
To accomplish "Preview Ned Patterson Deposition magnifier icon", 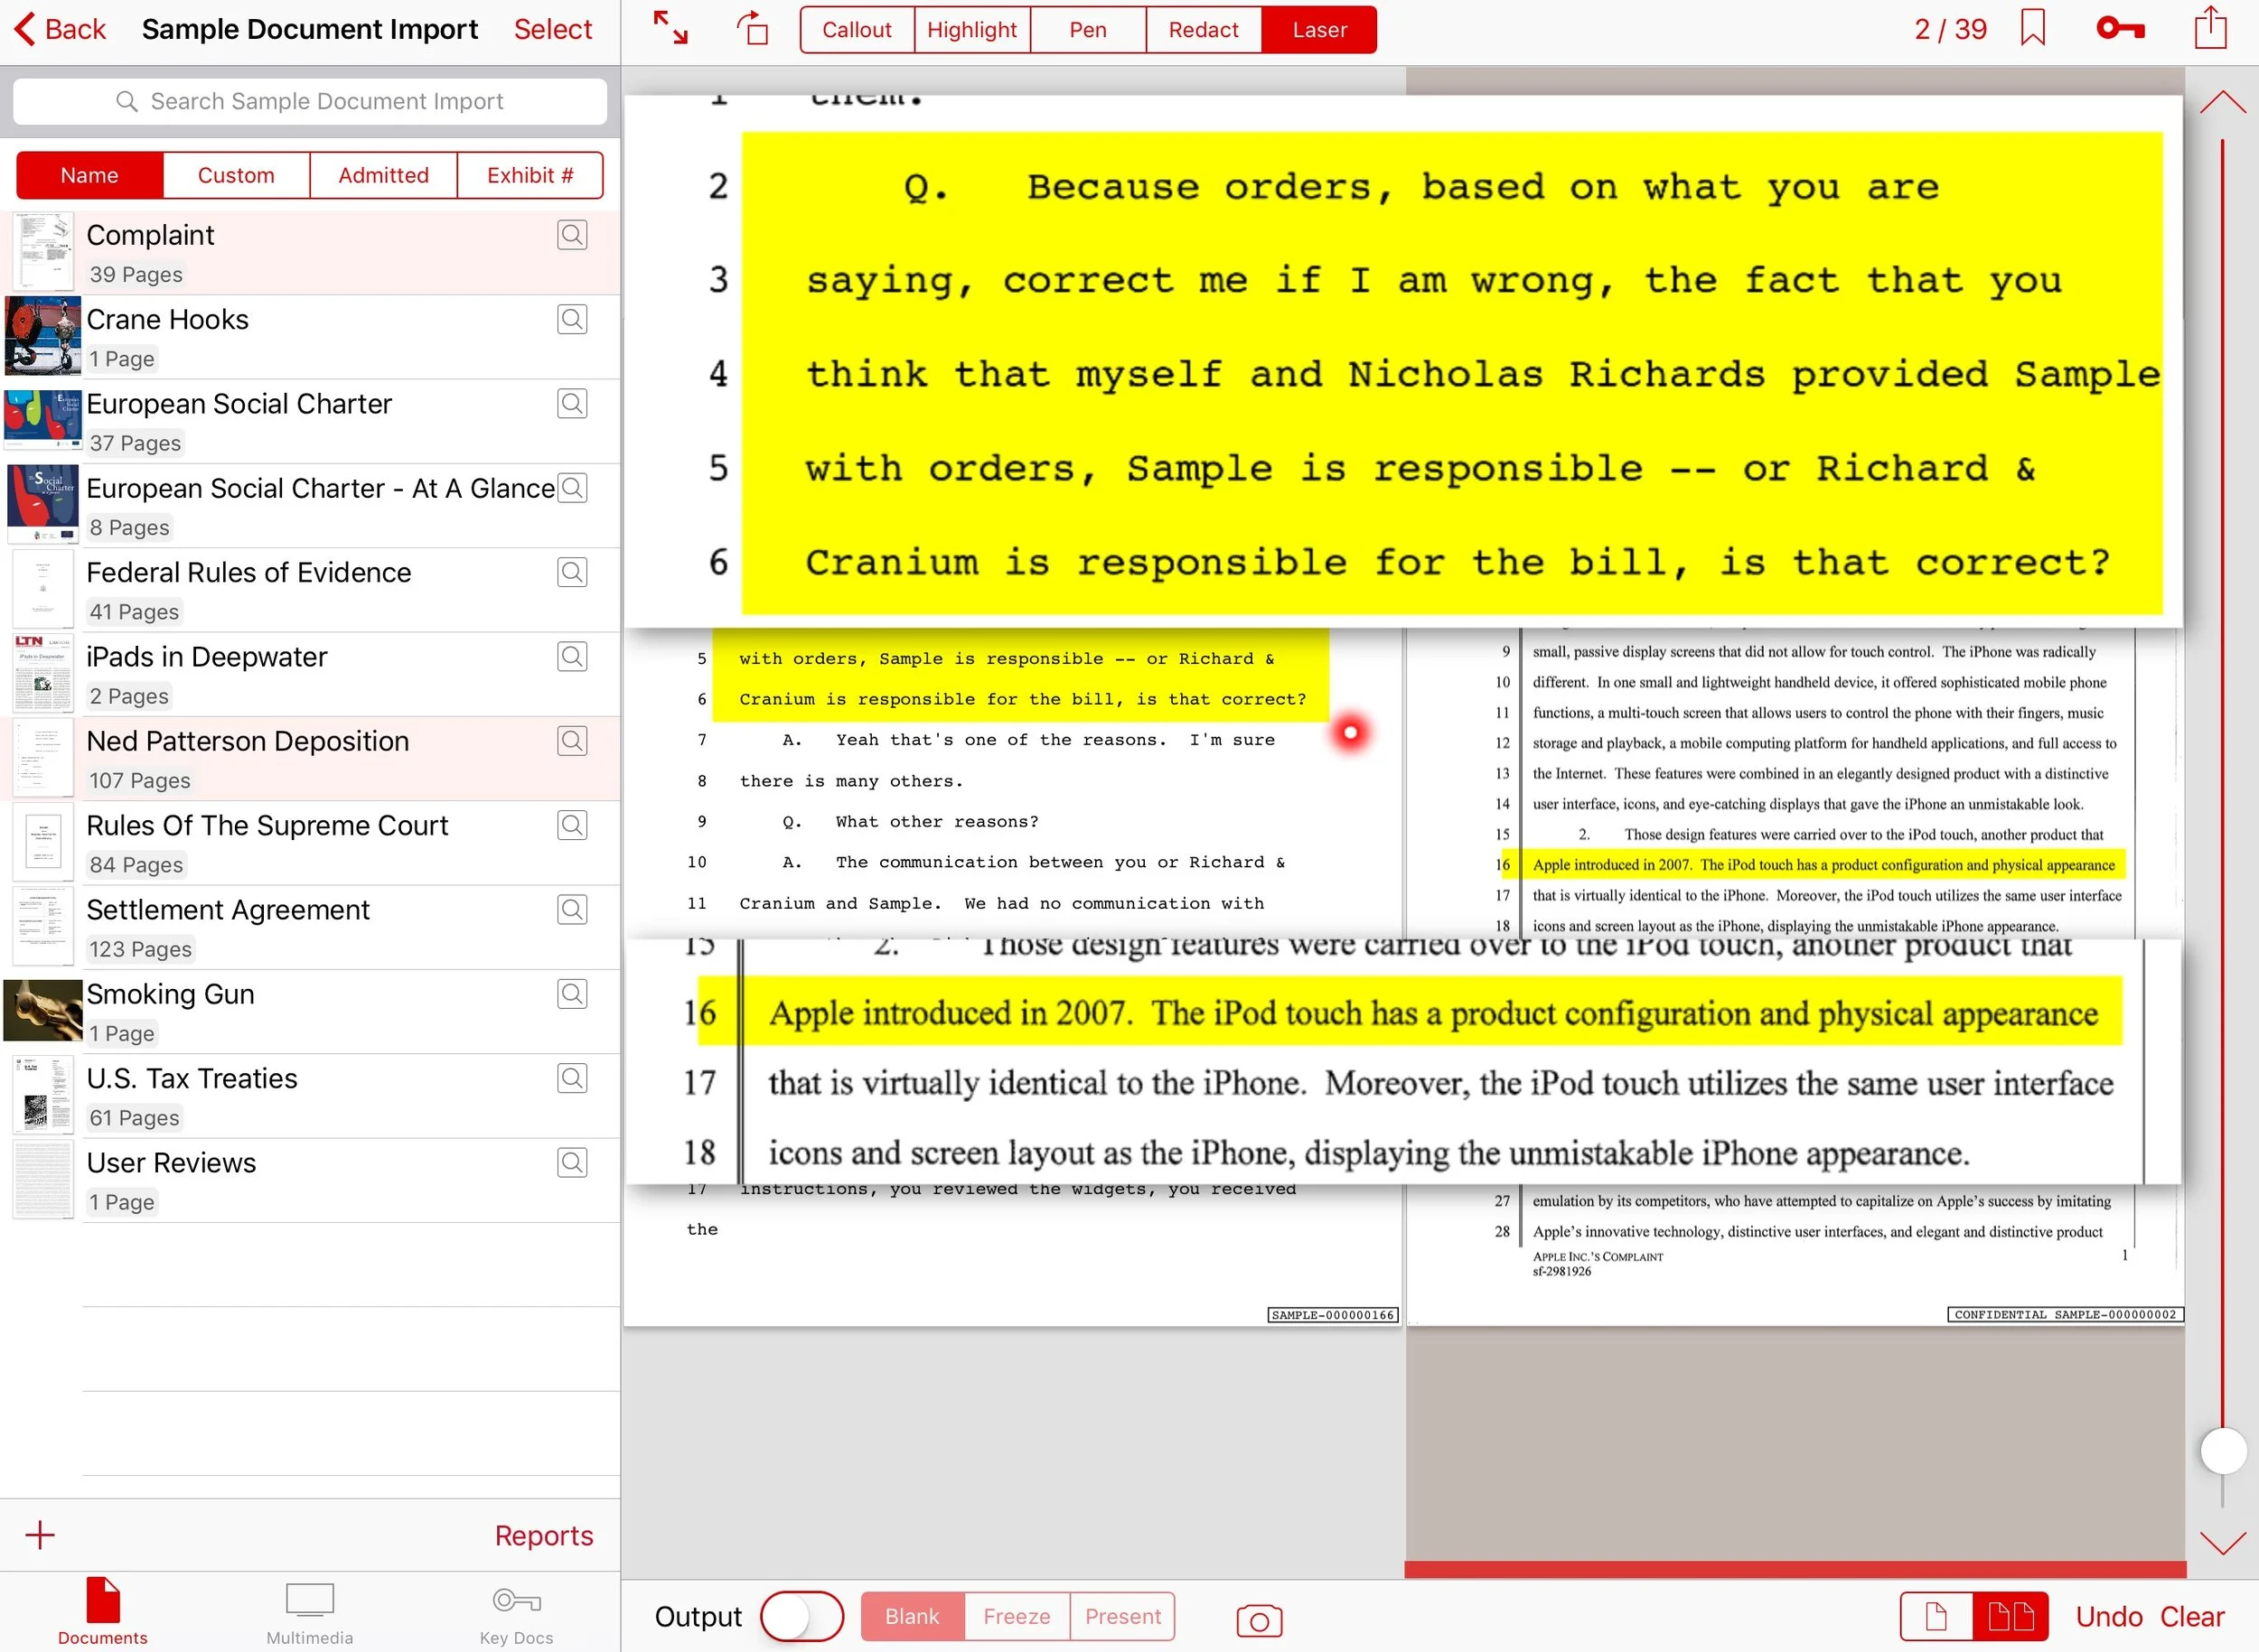I will [x=572, y=741].
